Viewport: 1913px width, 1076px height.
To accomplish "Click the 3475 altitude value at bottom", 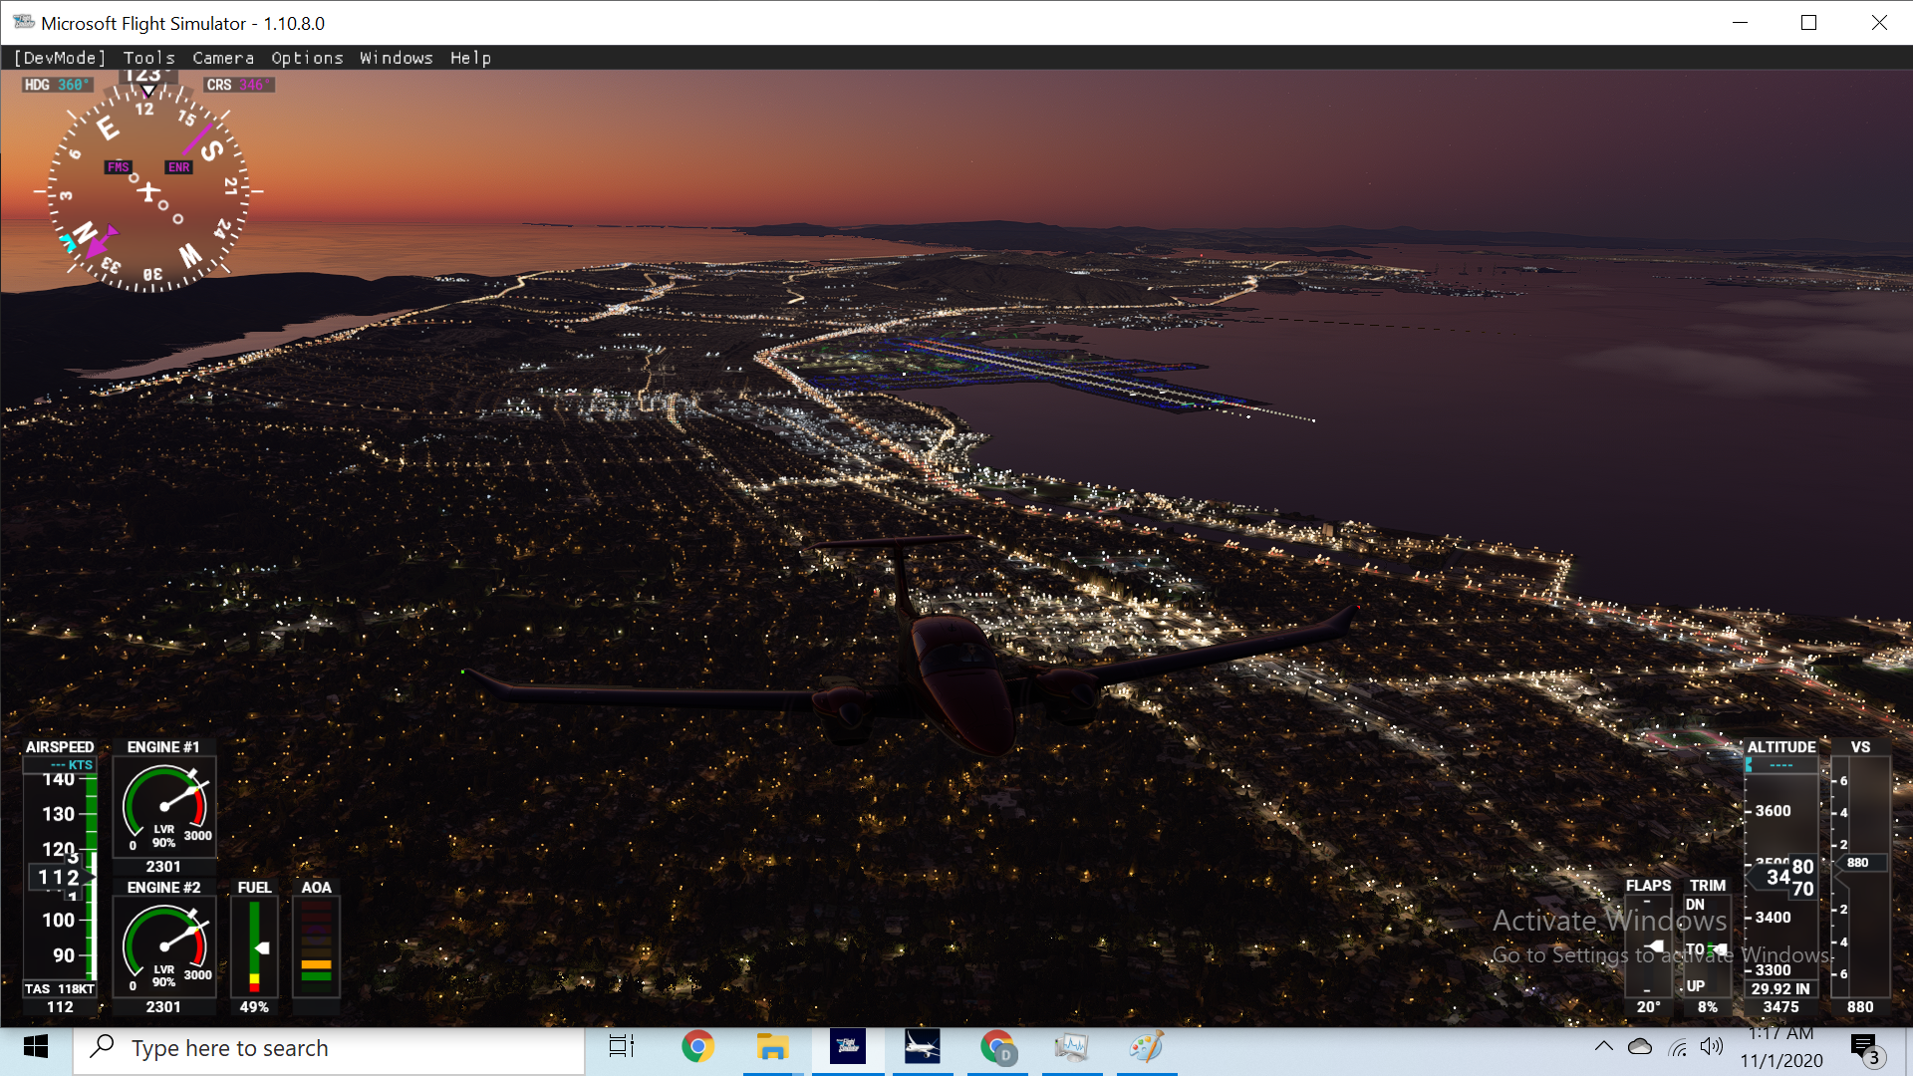I will [1780, 1007].
